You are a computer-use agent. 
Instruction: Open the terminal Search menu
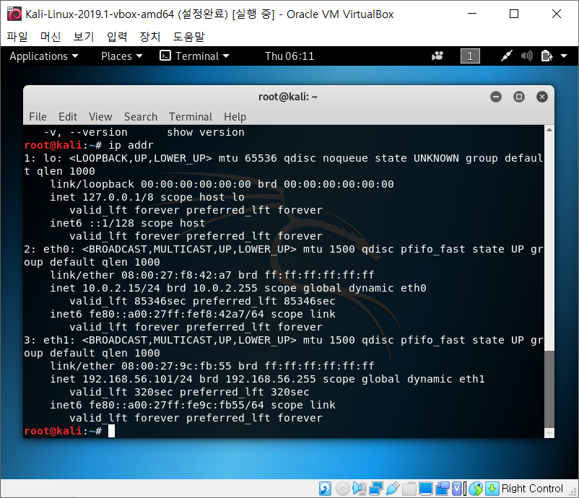pyautogui.click(x=141, y=117)
